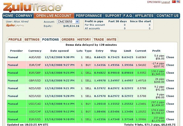The height and width of the screenshot is (126, 183).
Task: Close the USD/CAD position
Action: 170,104
